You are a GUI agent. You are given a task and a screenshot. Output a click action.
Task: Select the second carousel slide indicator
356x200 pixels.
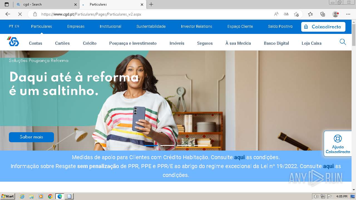[167, 145]
